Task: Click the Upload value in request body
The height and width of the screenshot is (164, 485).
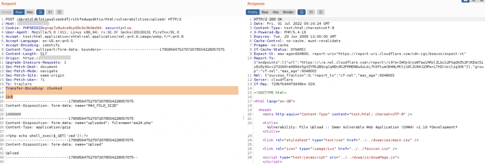Action: click(x=12, y=153)
